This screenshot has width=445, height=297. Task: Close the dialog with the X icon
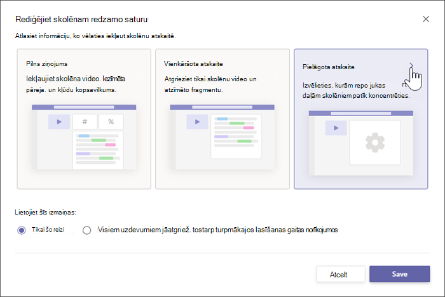pyautogui.click(x=426, y=19)
